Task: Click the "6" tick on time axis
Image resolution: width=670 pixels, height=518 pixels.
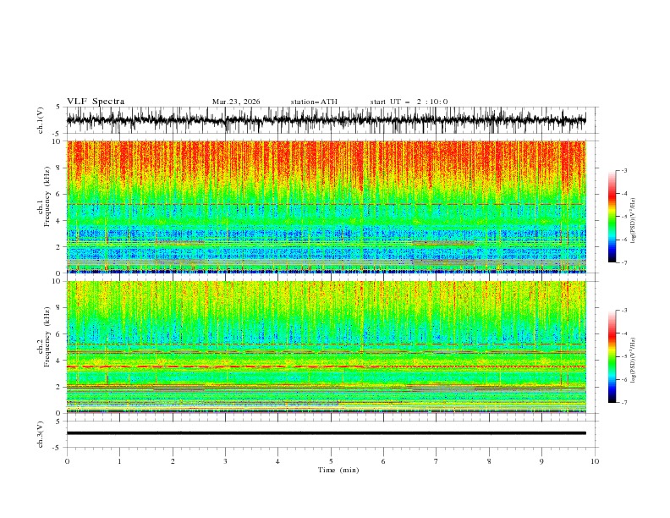Action: [x=383, y=461]
